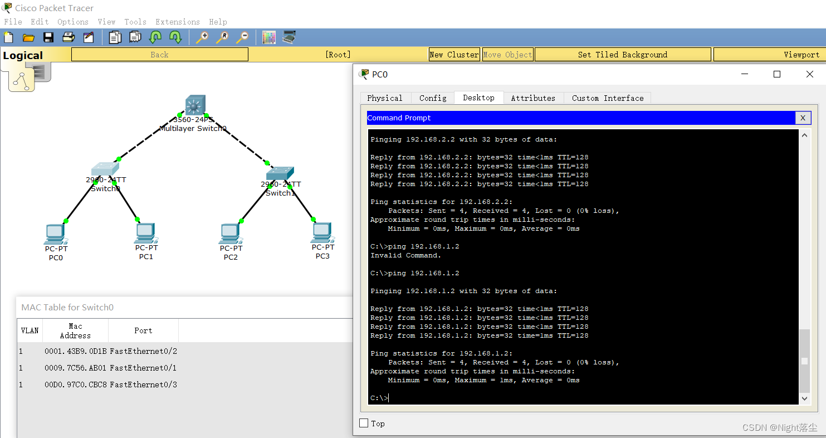Select the Desktop tab in PC0
The image size is (826, 438).
click(x=478, y=98)
